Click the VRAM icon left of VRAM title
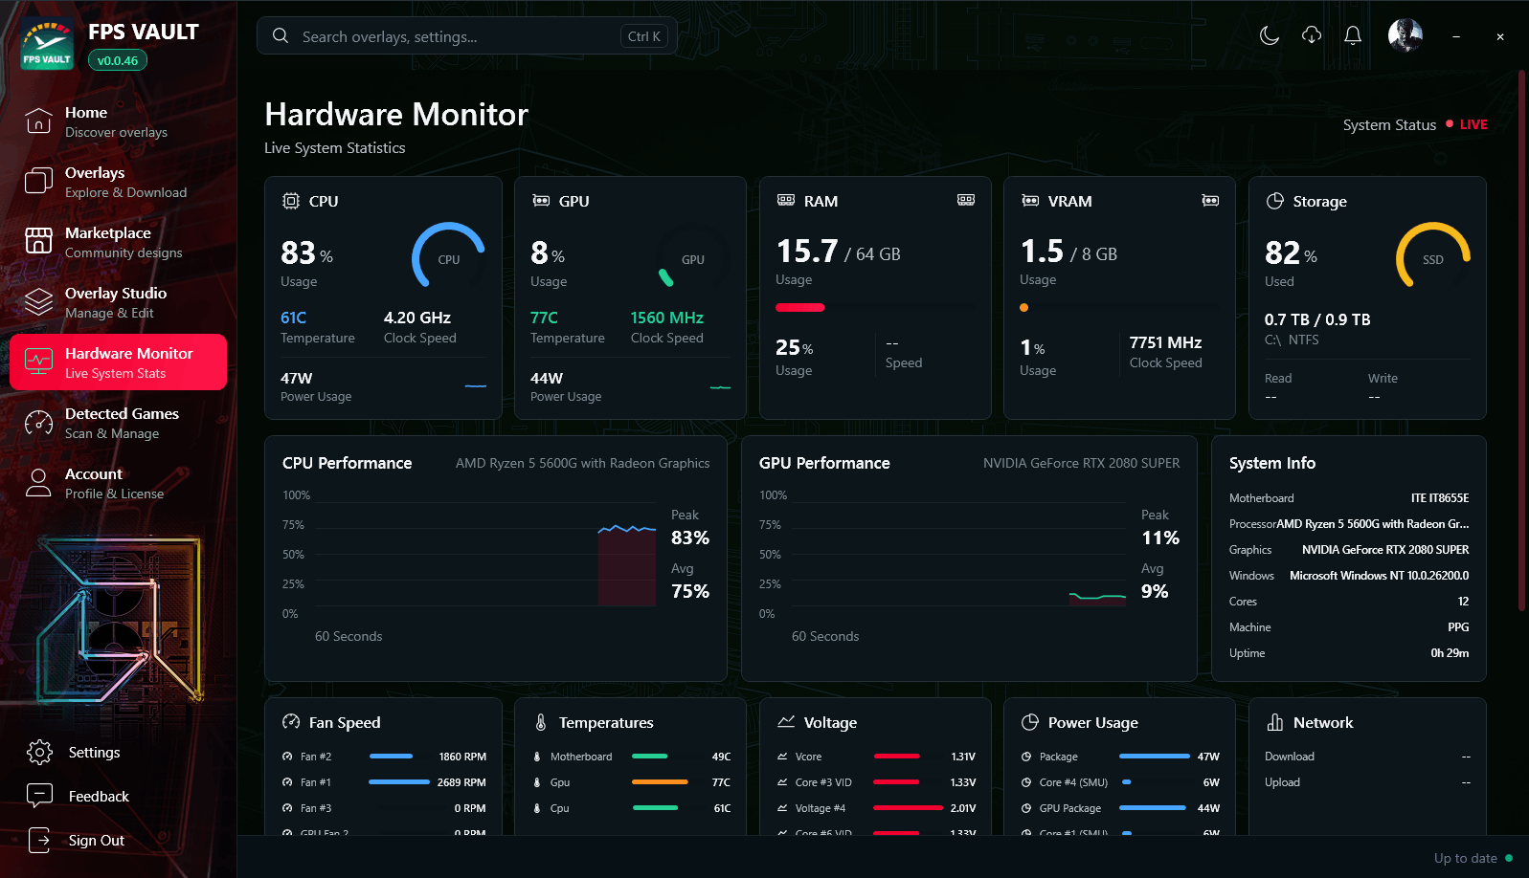 coord(1030,201)
